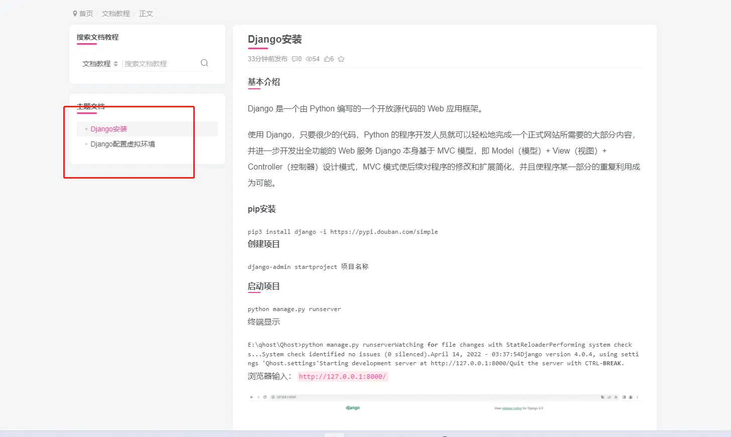This screenshot has height=437, width=731.
Task: Click the django-admin startproject code line
Action: tap(308, 267)
